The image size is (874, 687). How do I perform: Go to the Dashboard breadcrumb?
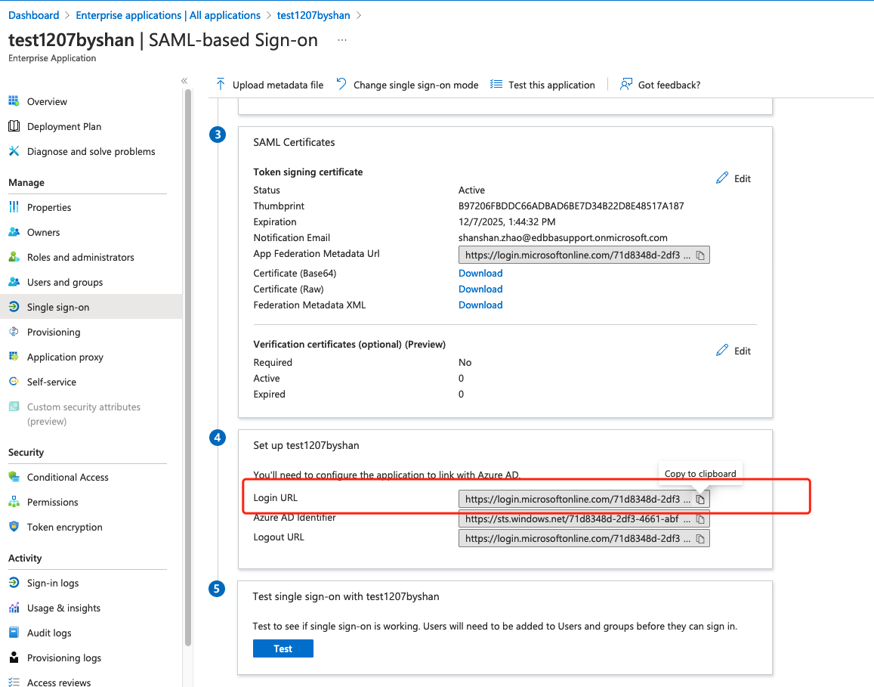(33, 15)
